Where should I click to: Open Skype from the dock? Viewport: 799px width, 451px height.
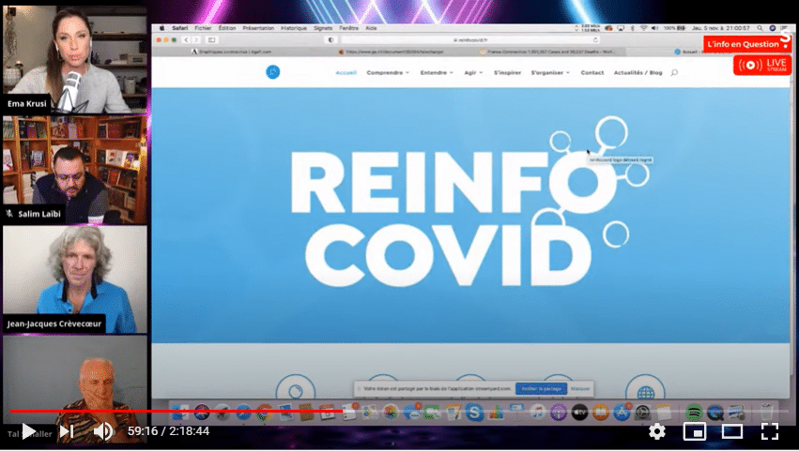click(474, 412)
